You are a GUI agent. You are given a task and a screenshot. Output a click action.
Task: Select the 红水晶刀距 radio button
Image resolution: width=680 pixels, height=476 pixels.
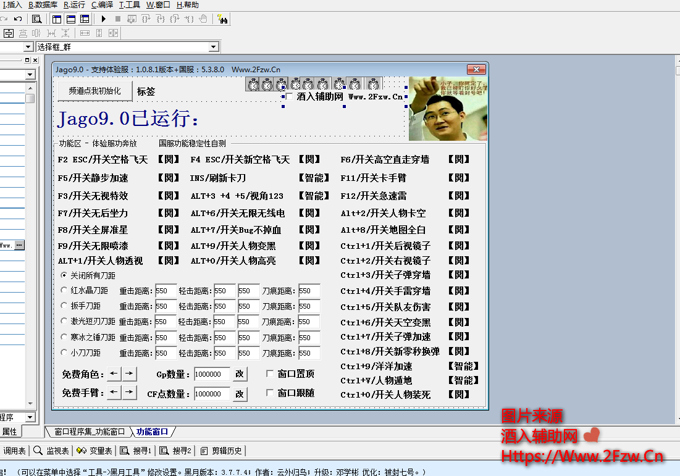pos(64,290)
